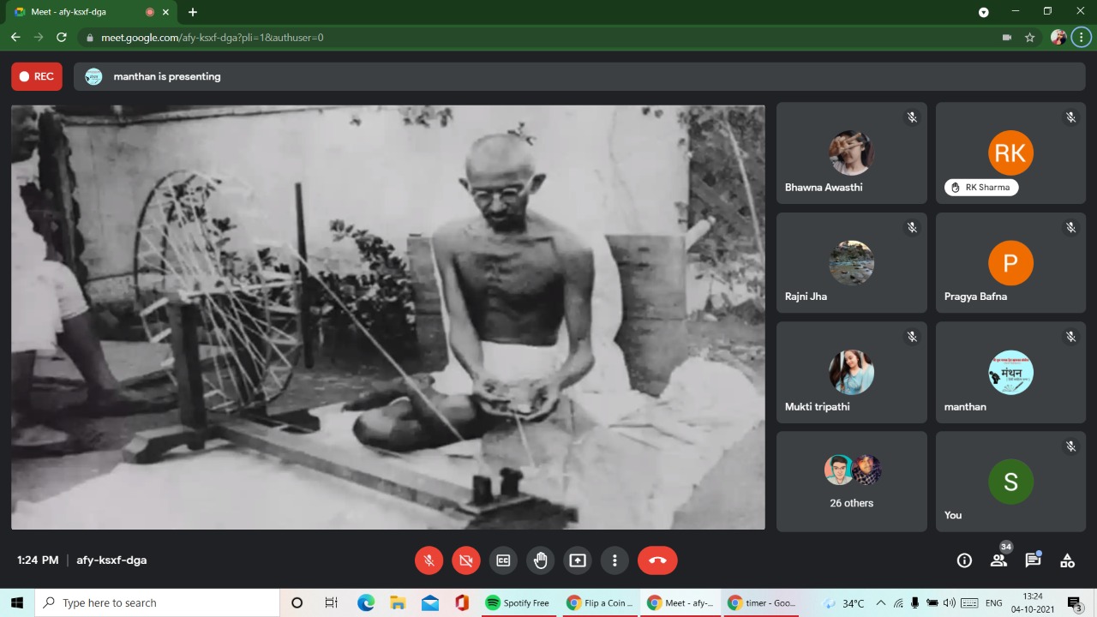Bookmark this page with star icon

point(1030,38)
